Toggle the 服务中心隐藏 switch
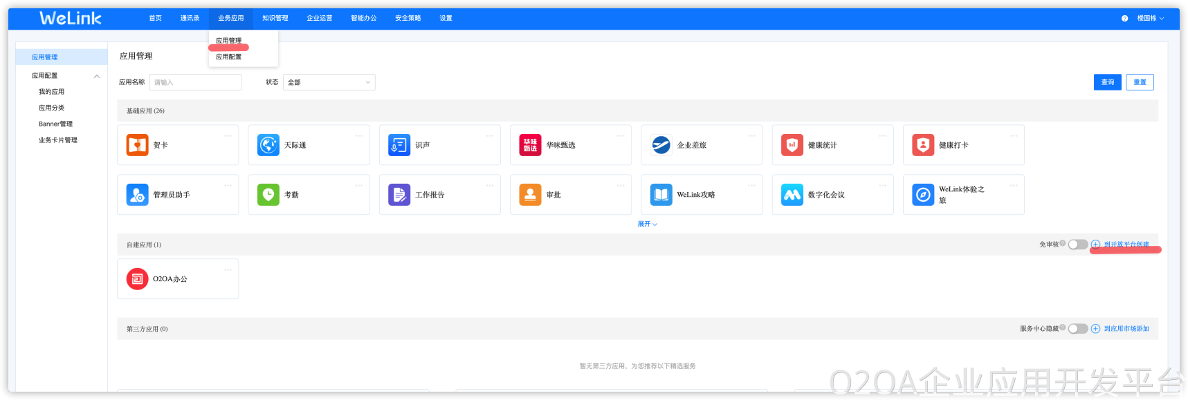Image resolution: width=1188 pixels, height=400 pixels. coord(1077,329)
